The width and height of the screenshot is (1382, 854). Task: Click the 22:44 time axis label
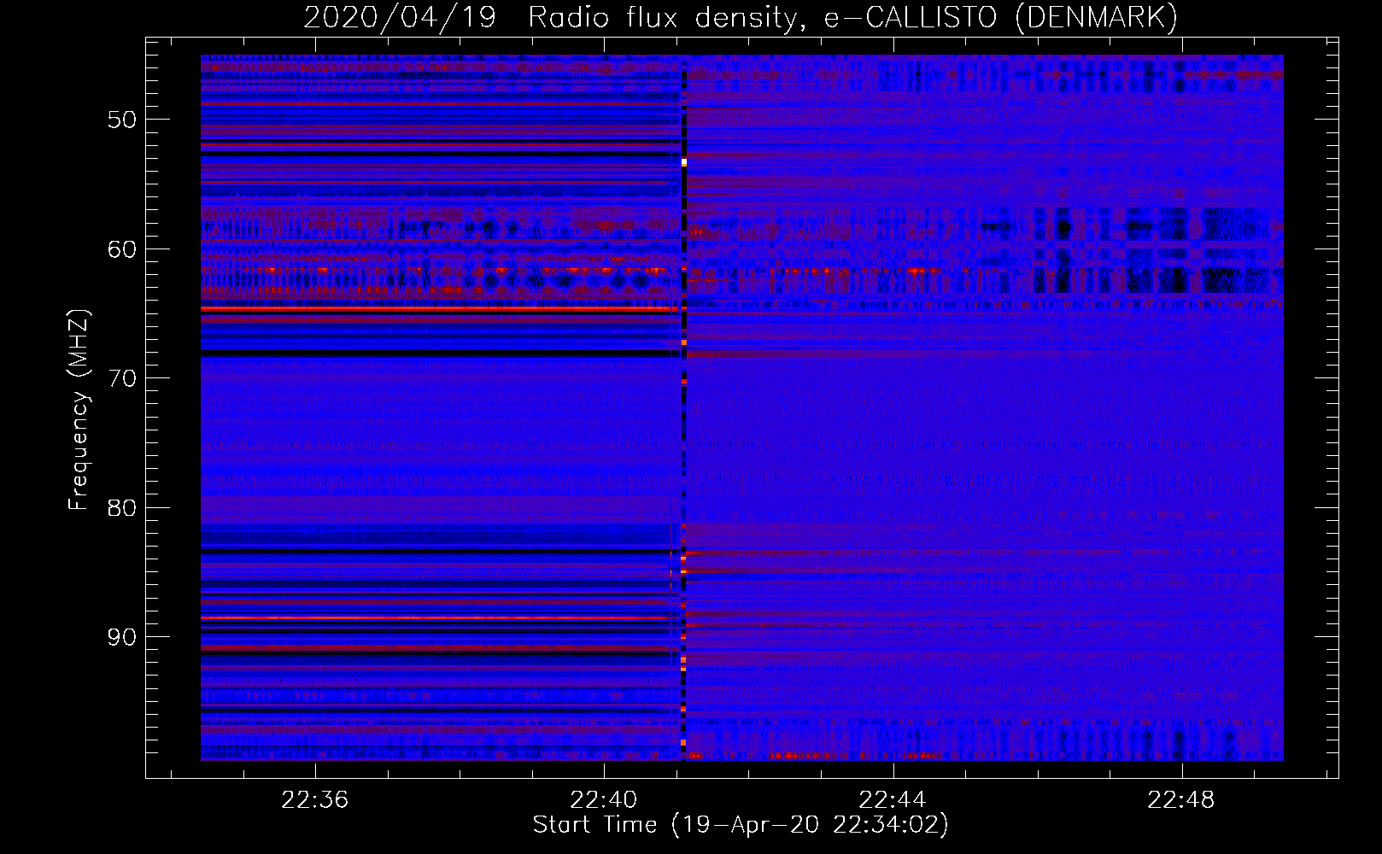[x=893, y=800]
